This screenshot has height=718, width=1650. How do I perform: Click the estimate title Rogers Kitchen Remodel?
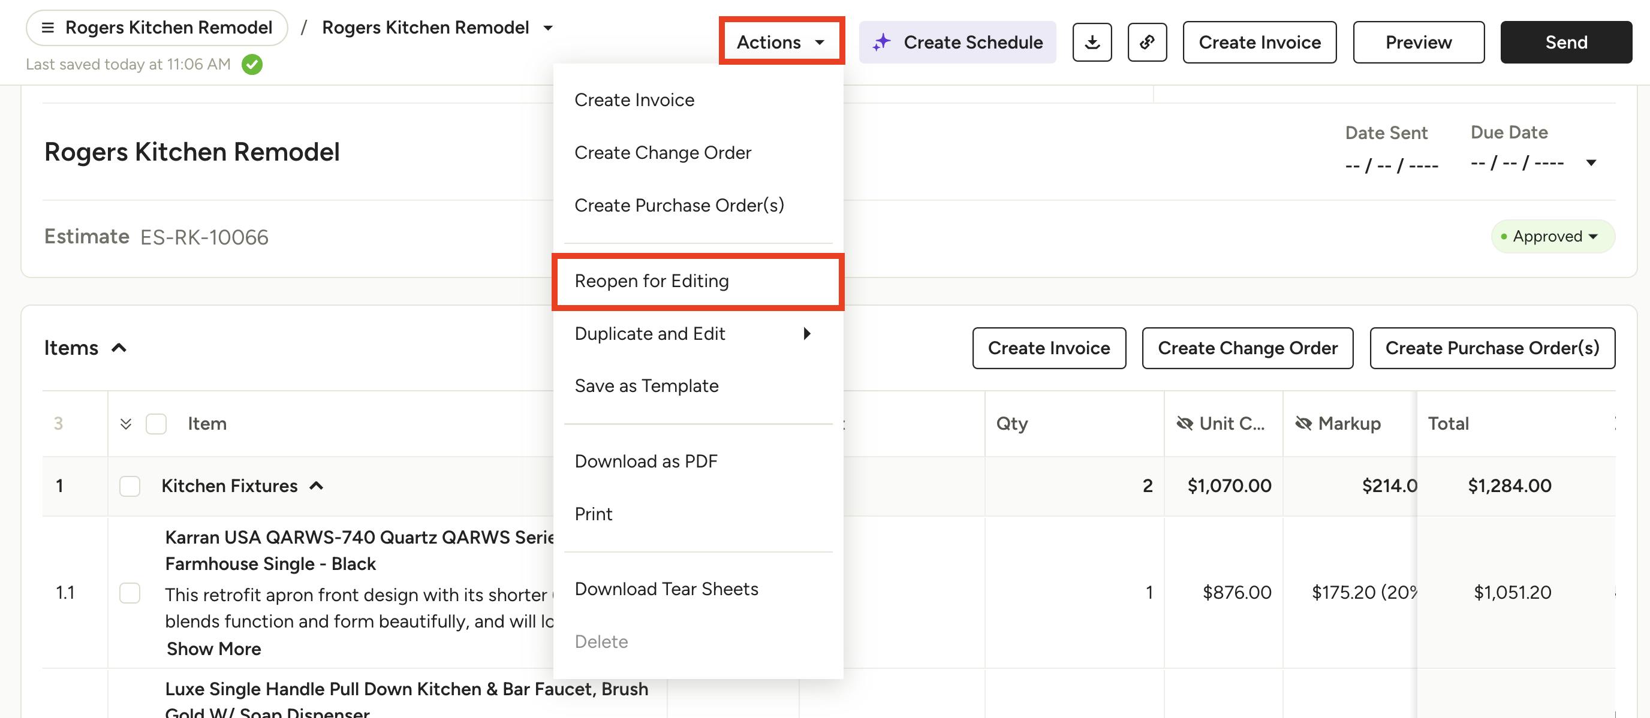[192, 152]
